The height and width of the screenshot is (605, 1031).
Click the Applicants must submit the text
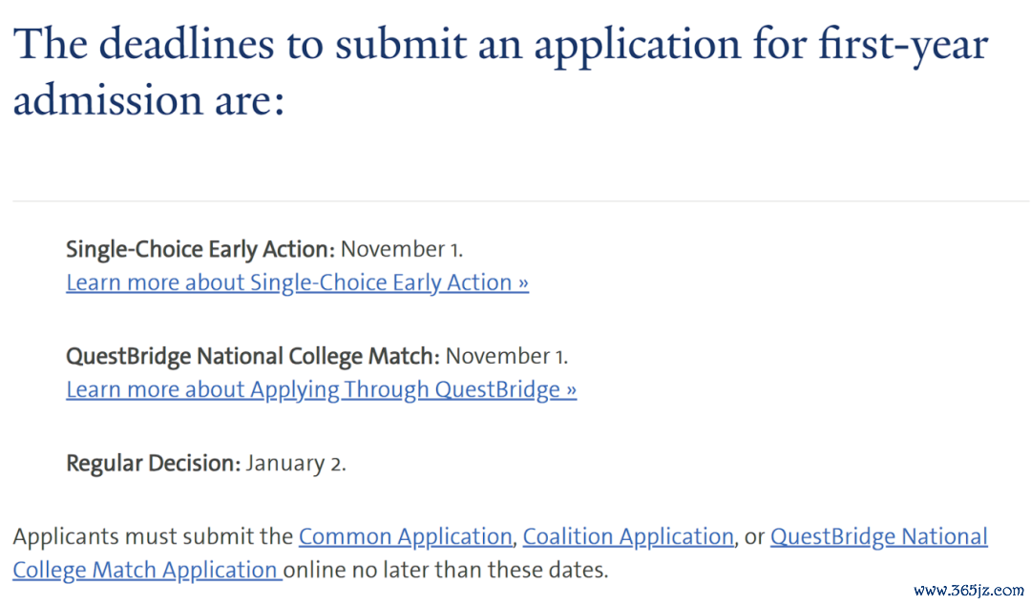(x=153, y=536)
